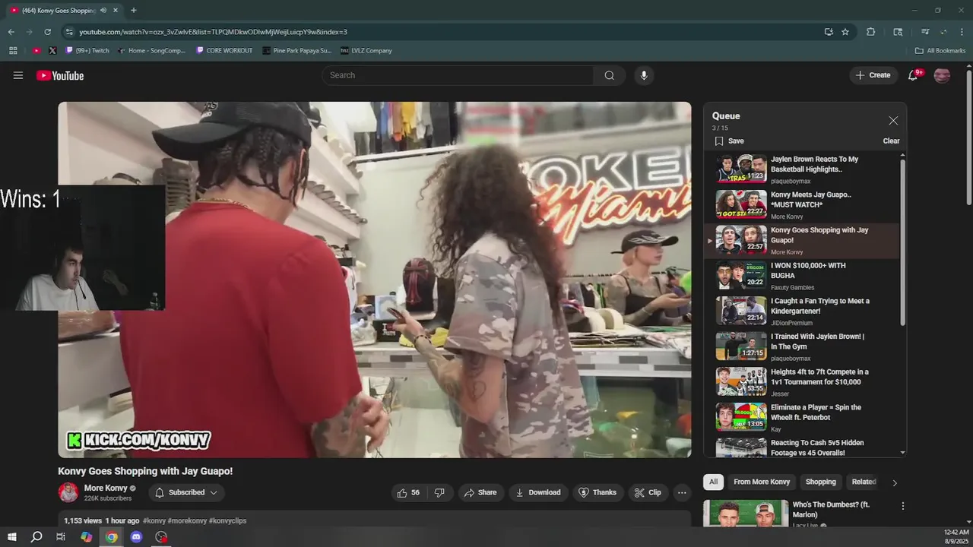
Task: Open YouTube notifications bell
Action: point(913,75)
